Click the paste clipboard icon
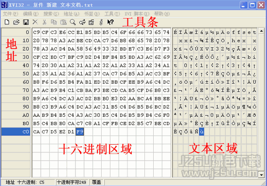 point(63,22)
